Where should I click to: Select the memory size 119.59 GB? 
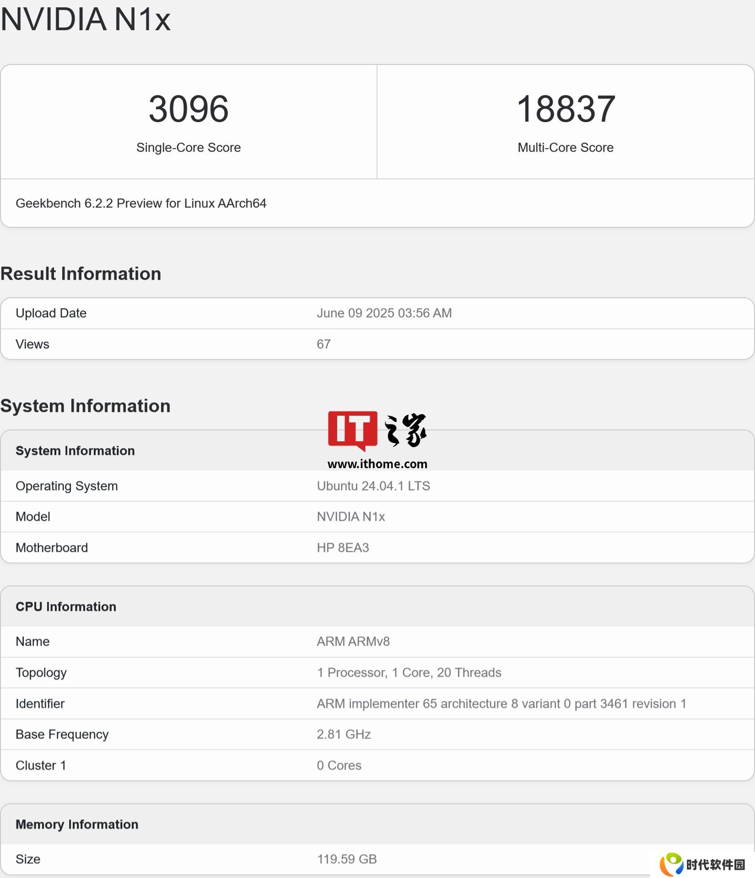tap(347, 859)
